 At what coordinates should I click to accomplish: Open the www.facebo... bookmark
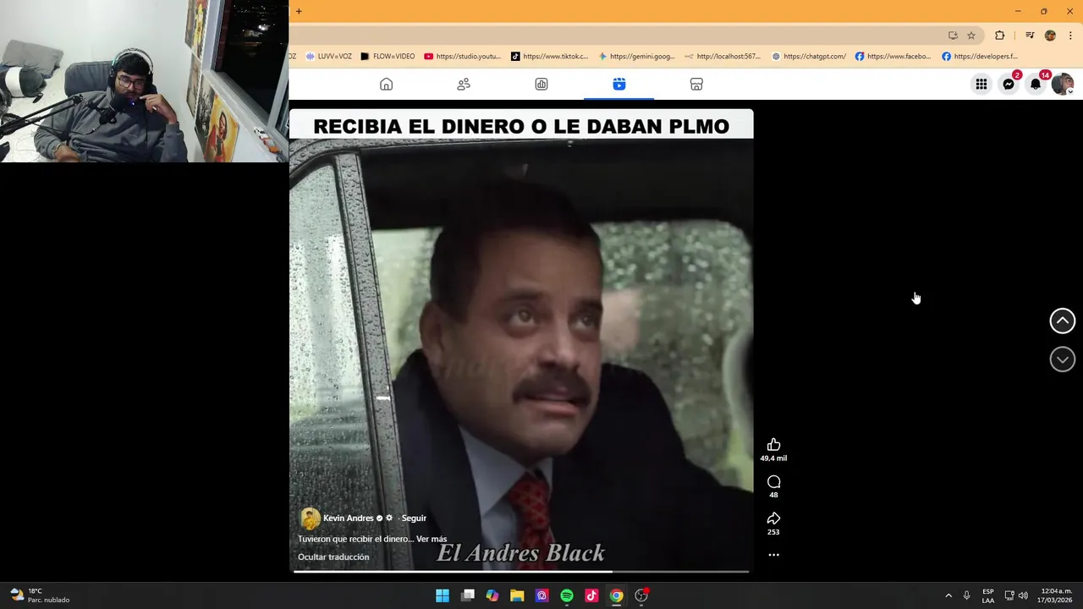click(x=893, y=57)
